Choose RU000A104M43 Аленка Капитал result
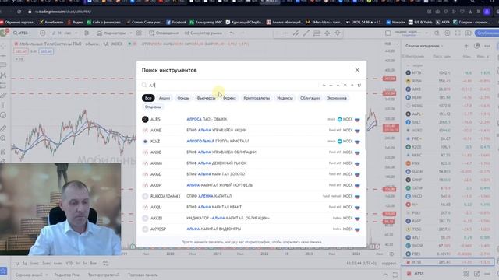Viewport: 499px width, 280px height. 251,196
